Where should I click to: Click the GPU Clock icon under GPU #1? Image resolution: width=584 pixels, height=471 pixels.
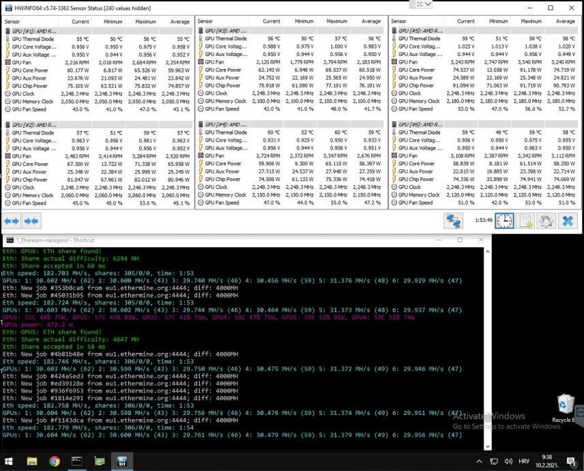tap(8, 94)
